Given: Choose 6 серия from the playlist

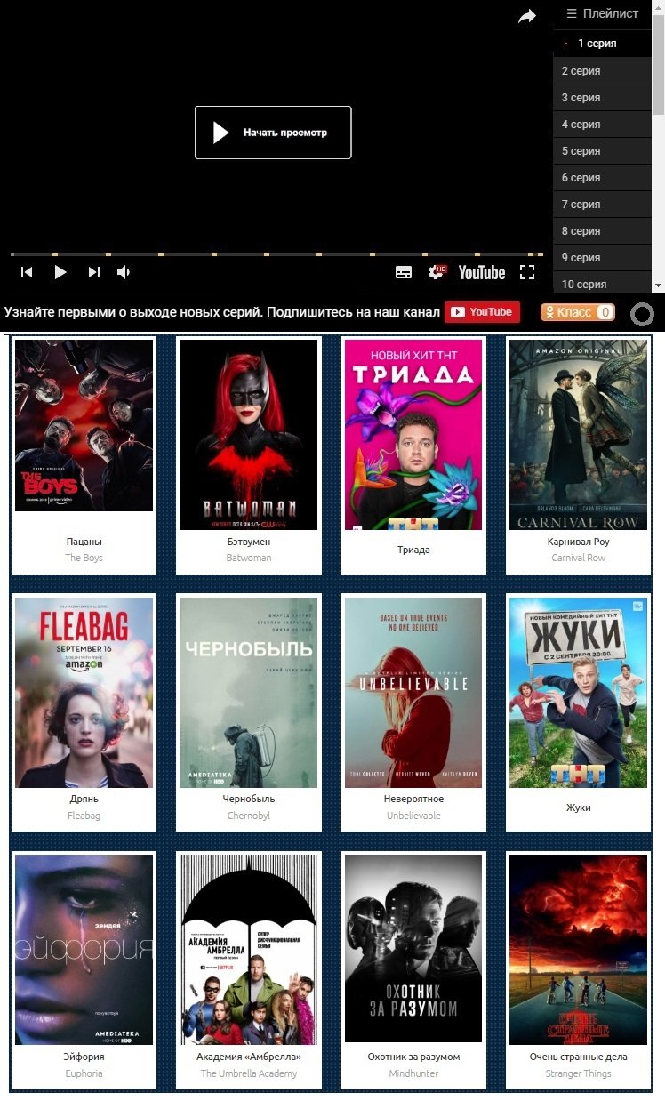Looking at the screenshot, I should click(602, 178).
